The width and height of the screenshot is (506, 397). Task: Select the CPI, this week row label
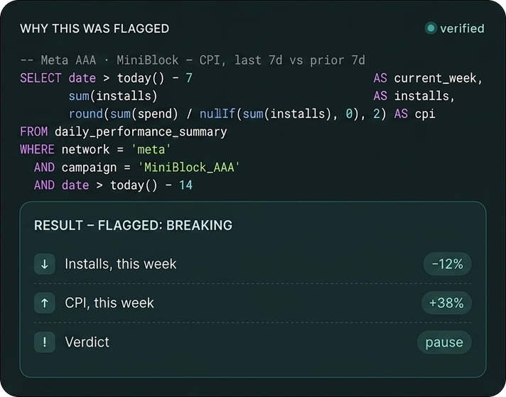pos(109,303)
